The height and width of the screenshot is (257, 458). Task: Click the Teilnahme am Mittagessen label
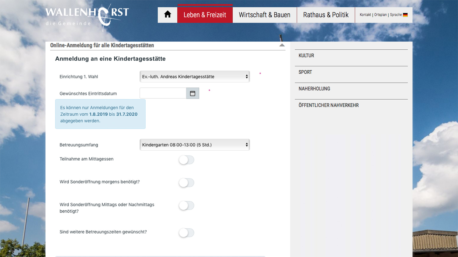86,159
